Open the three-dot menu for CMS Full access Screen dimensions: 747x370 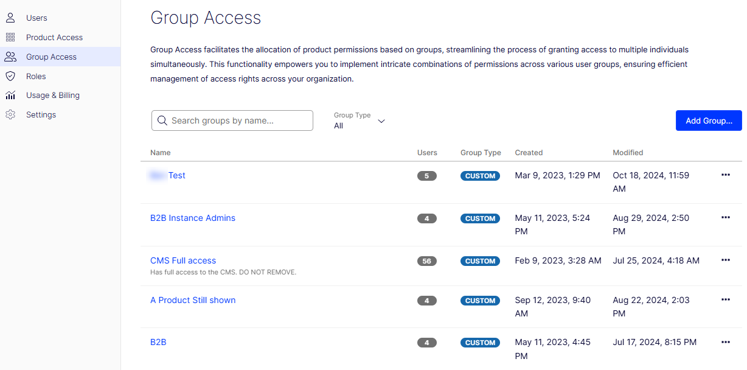(725, 260)
